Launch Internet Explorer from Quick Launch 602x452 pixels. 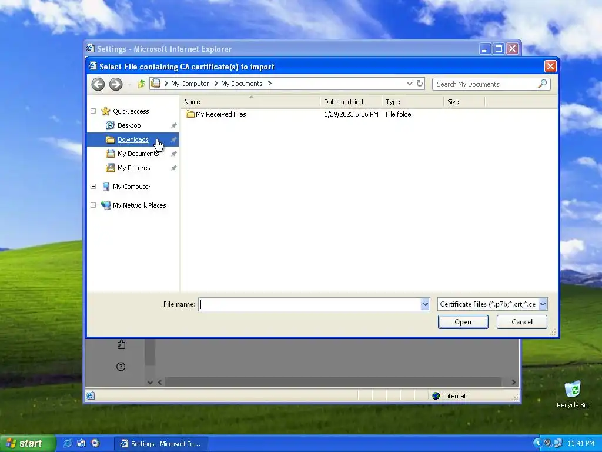68,443
